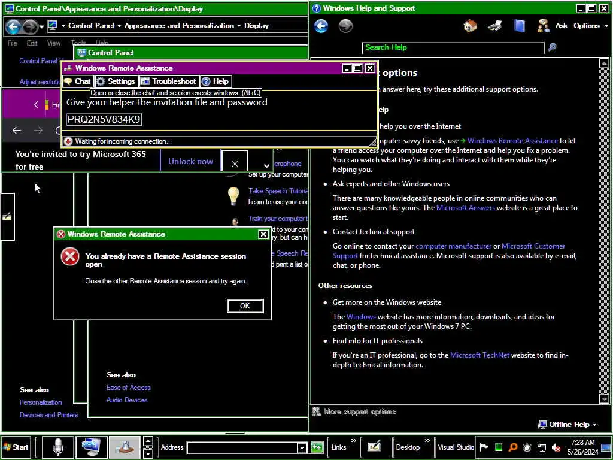Click the taskbar Address input field
Screen dimensions: 613x460
point(242,447)
